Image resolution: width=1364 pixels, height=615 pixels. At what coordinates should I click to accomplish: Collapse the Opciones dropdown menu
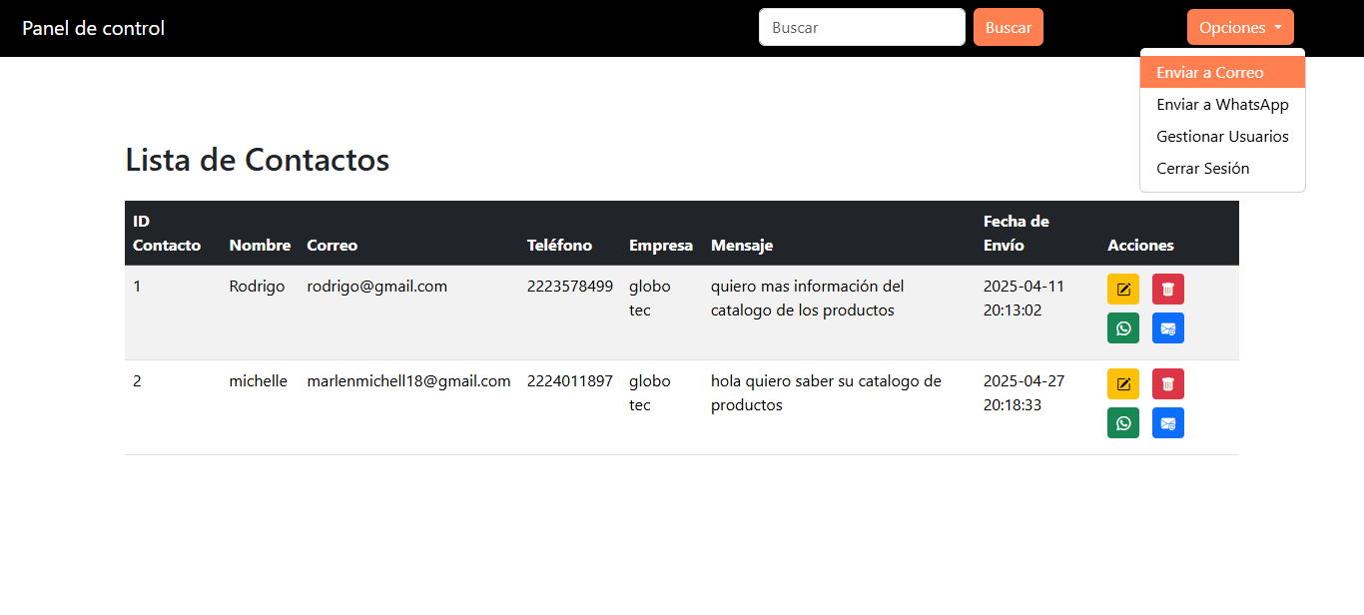coord(1239,28)
